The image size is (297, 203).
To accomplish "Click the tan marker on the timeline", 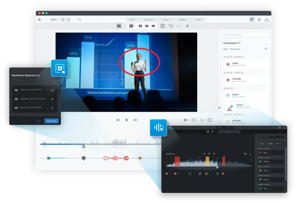I will tap(140, 158).
